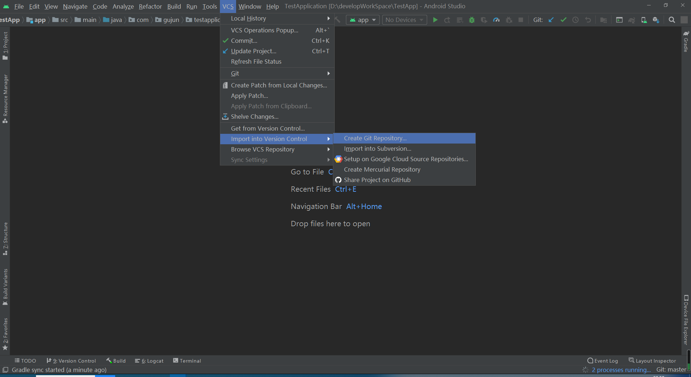Click the Apply Changes and Restart Activity icon
691x377 pixels.
point(447,20)
